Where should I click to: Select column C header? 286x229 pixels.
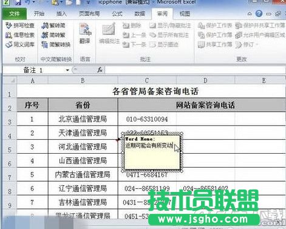(x=147, y=81)
